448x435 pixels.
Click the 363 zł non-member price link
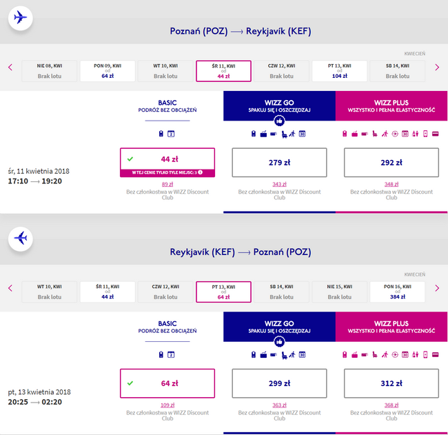[279, 405]
